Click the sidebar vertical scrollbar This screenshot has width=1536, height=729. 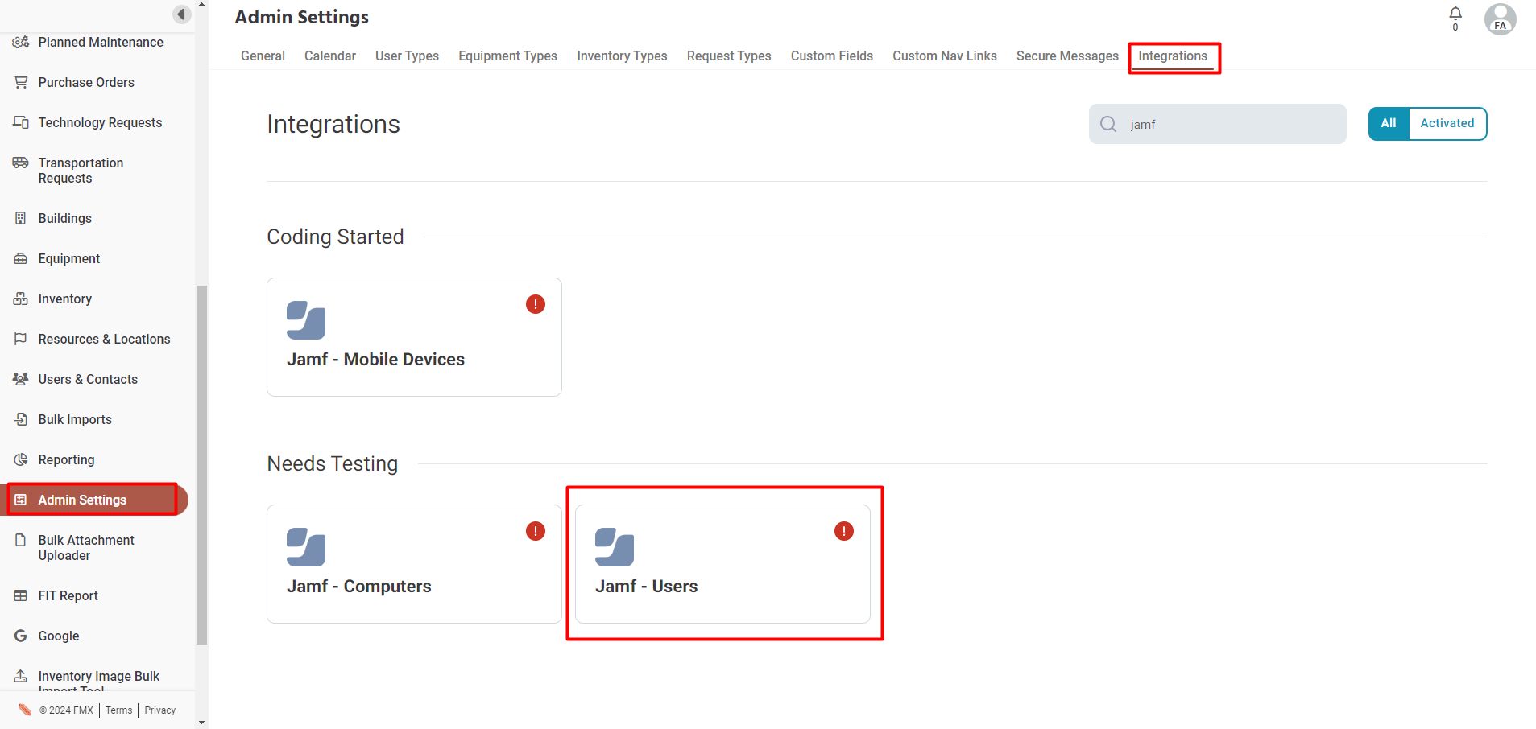201,465
